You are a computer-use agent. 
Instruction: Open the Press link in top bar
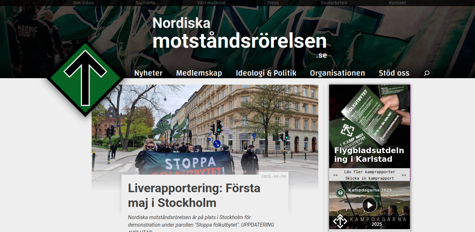coord(273,3)
